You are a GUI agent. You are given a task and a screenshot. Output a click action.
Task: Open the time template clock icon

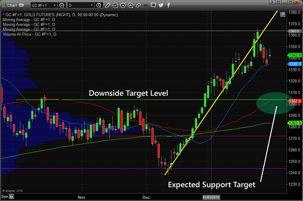click(99, 5)
